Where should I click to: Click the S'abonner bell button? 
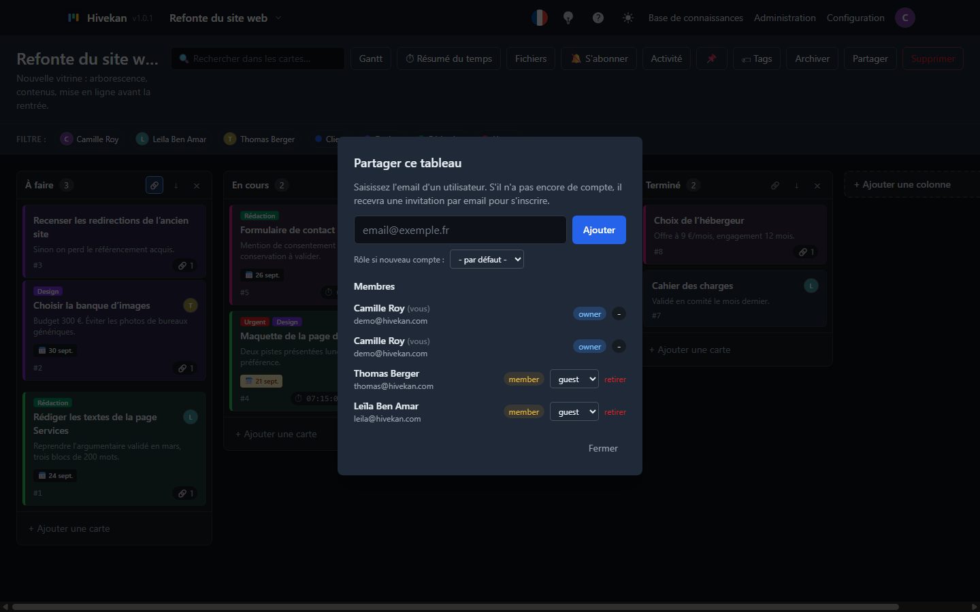click(599, 58)
